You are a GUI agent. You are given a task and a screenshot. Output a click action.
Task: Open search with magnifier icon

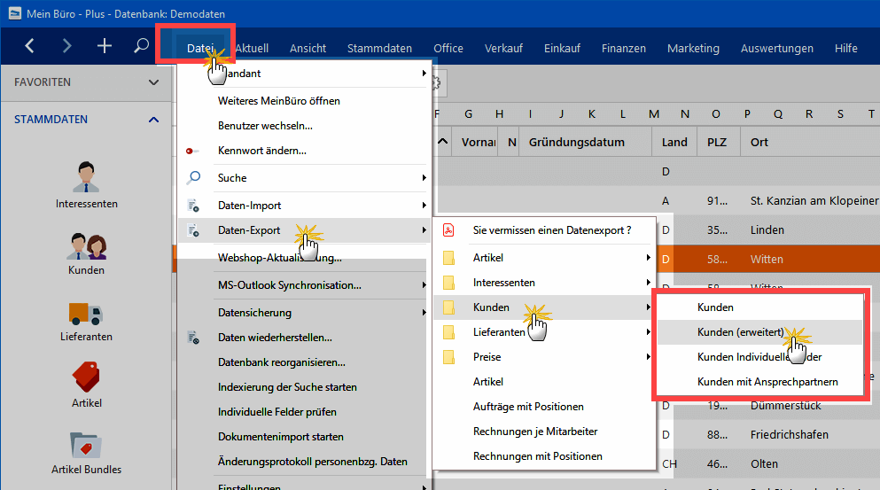[141, 46]
